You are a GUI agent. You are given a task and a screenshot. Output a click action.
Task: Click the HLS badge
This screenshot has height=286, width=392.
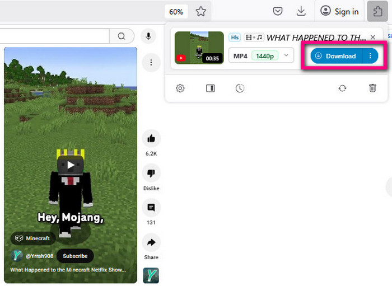[x=235, y=37]
